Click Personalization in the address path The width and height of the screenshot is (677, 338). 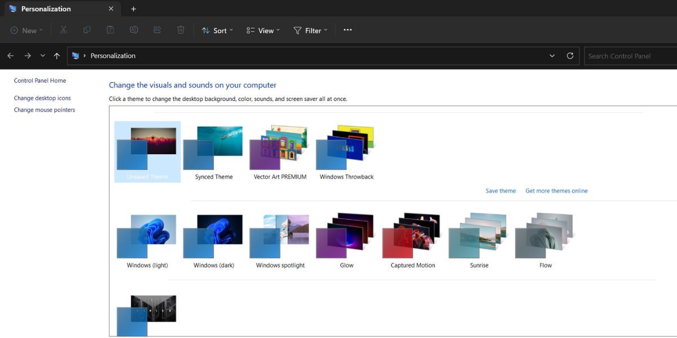[x=113, y=56]
